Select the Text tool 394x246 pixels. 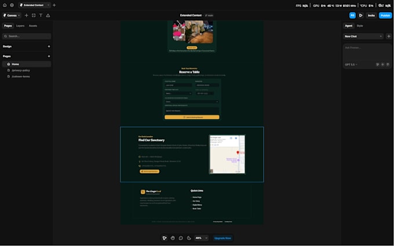coord(41,15)
